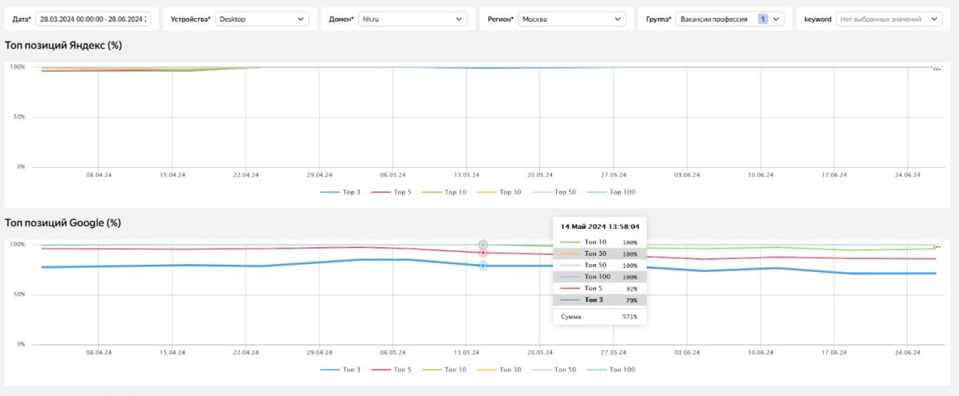
Task: Open the Google chart three-dots menu
Action: (936, 247)
